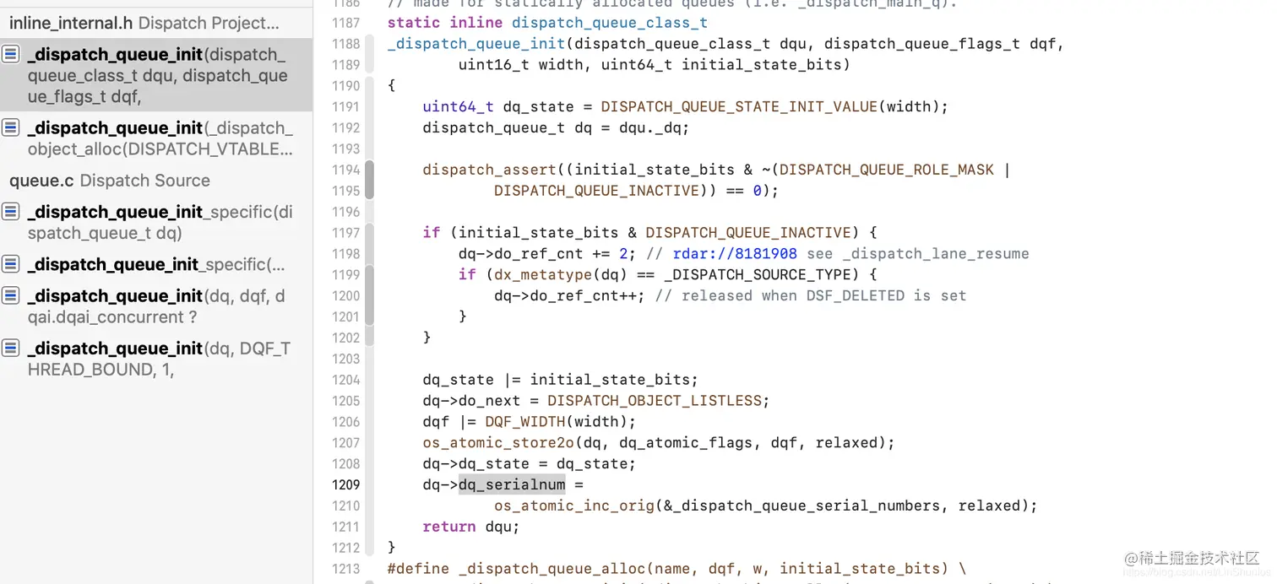Click os_atomic_store2o function call

coord(498,442)
